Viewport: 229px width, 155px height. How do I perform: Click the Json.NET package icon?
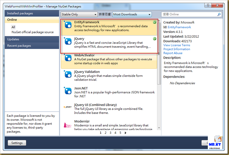click(x=68, y=91)
